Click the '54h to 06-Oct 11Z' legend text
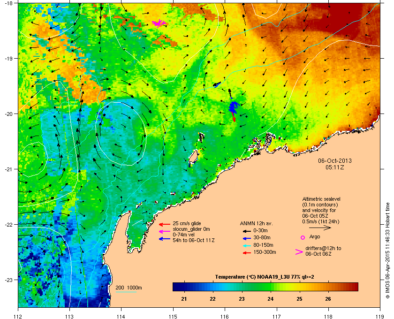 click(193, 240)
